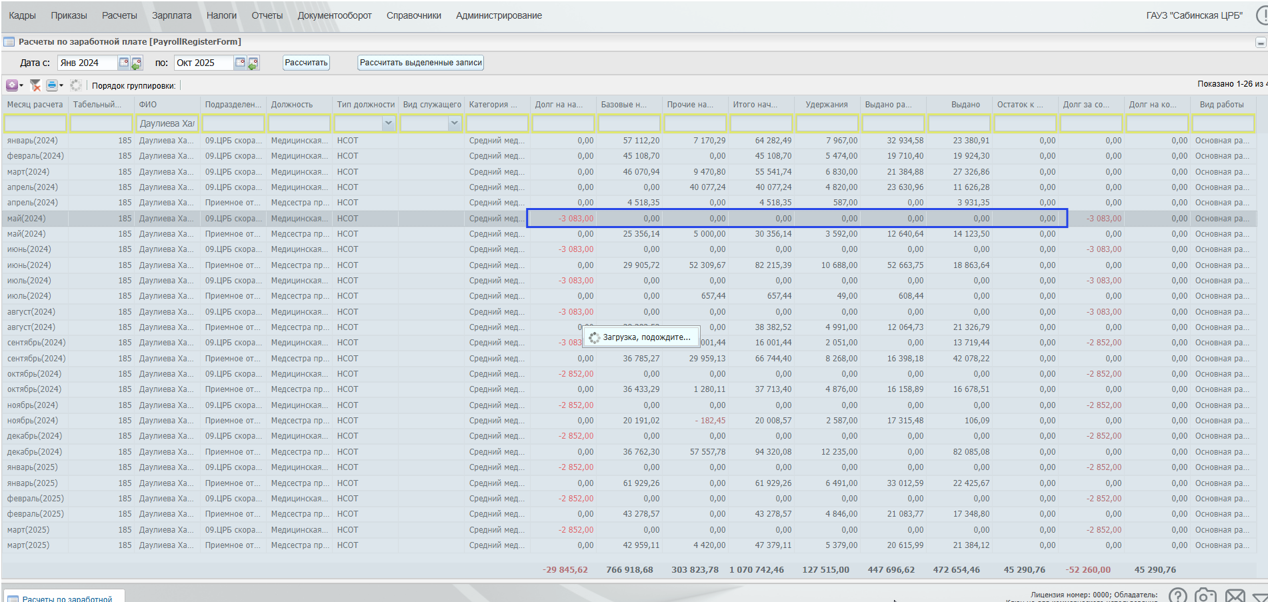Image resolution: width=1268 pixels, height=602 pixels.
Task: Click the reset arrow icon beside Янв 2024
Action: point(137,63)
